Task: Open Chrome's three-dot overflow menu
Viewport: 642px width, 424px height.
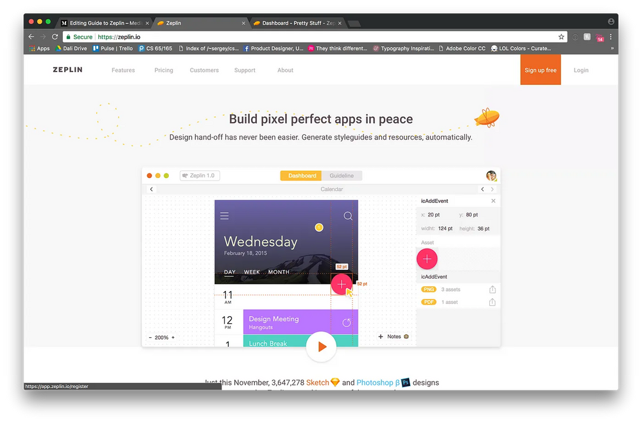Action: pyautogui.click(x=612, y=37)
